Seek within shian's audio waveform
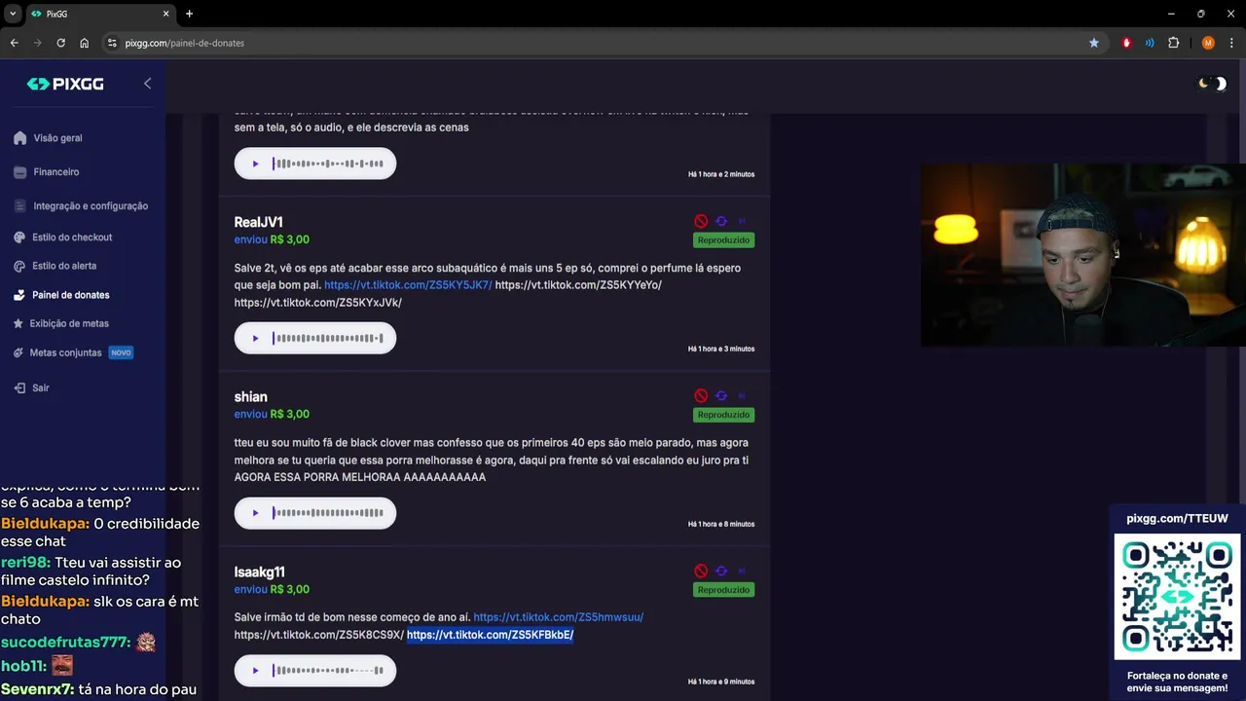This screenshot has height=701, width=1246. [328, 513]
